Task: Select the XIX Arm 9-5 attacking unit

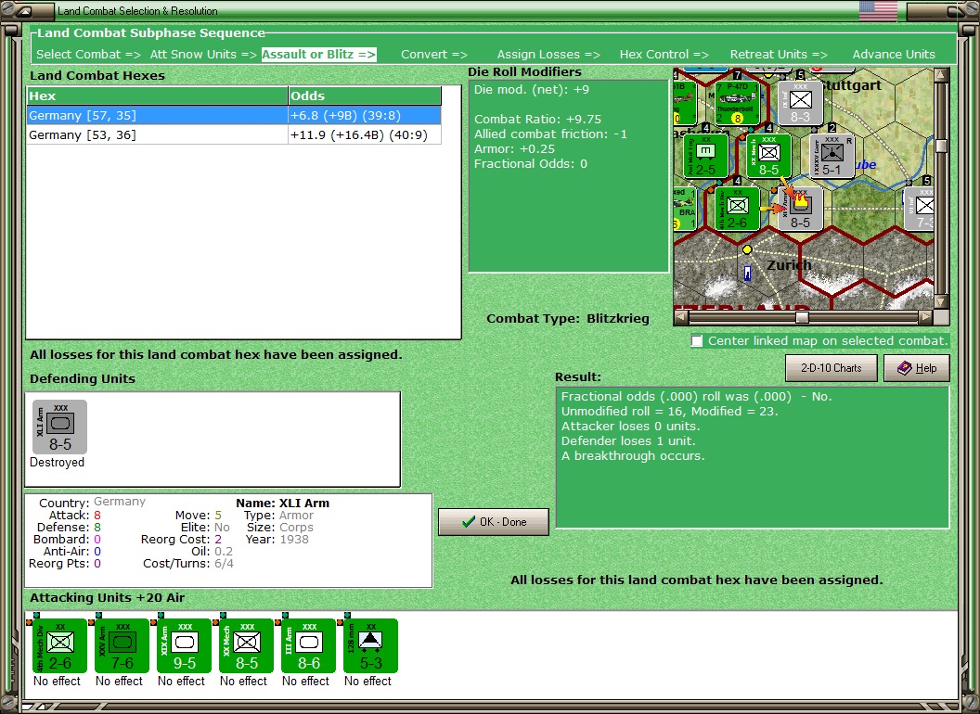Action: point(184,646)
